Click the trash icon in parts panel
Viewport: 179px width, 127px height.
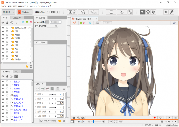(31, 66)
